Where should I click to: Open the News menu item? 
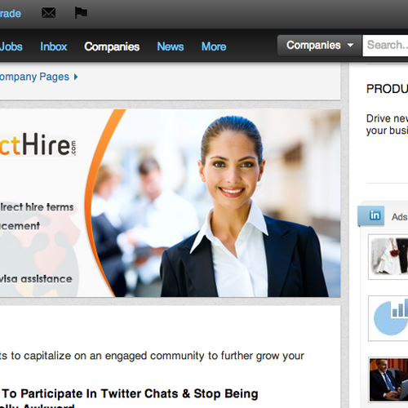click(x=171, y=47)
